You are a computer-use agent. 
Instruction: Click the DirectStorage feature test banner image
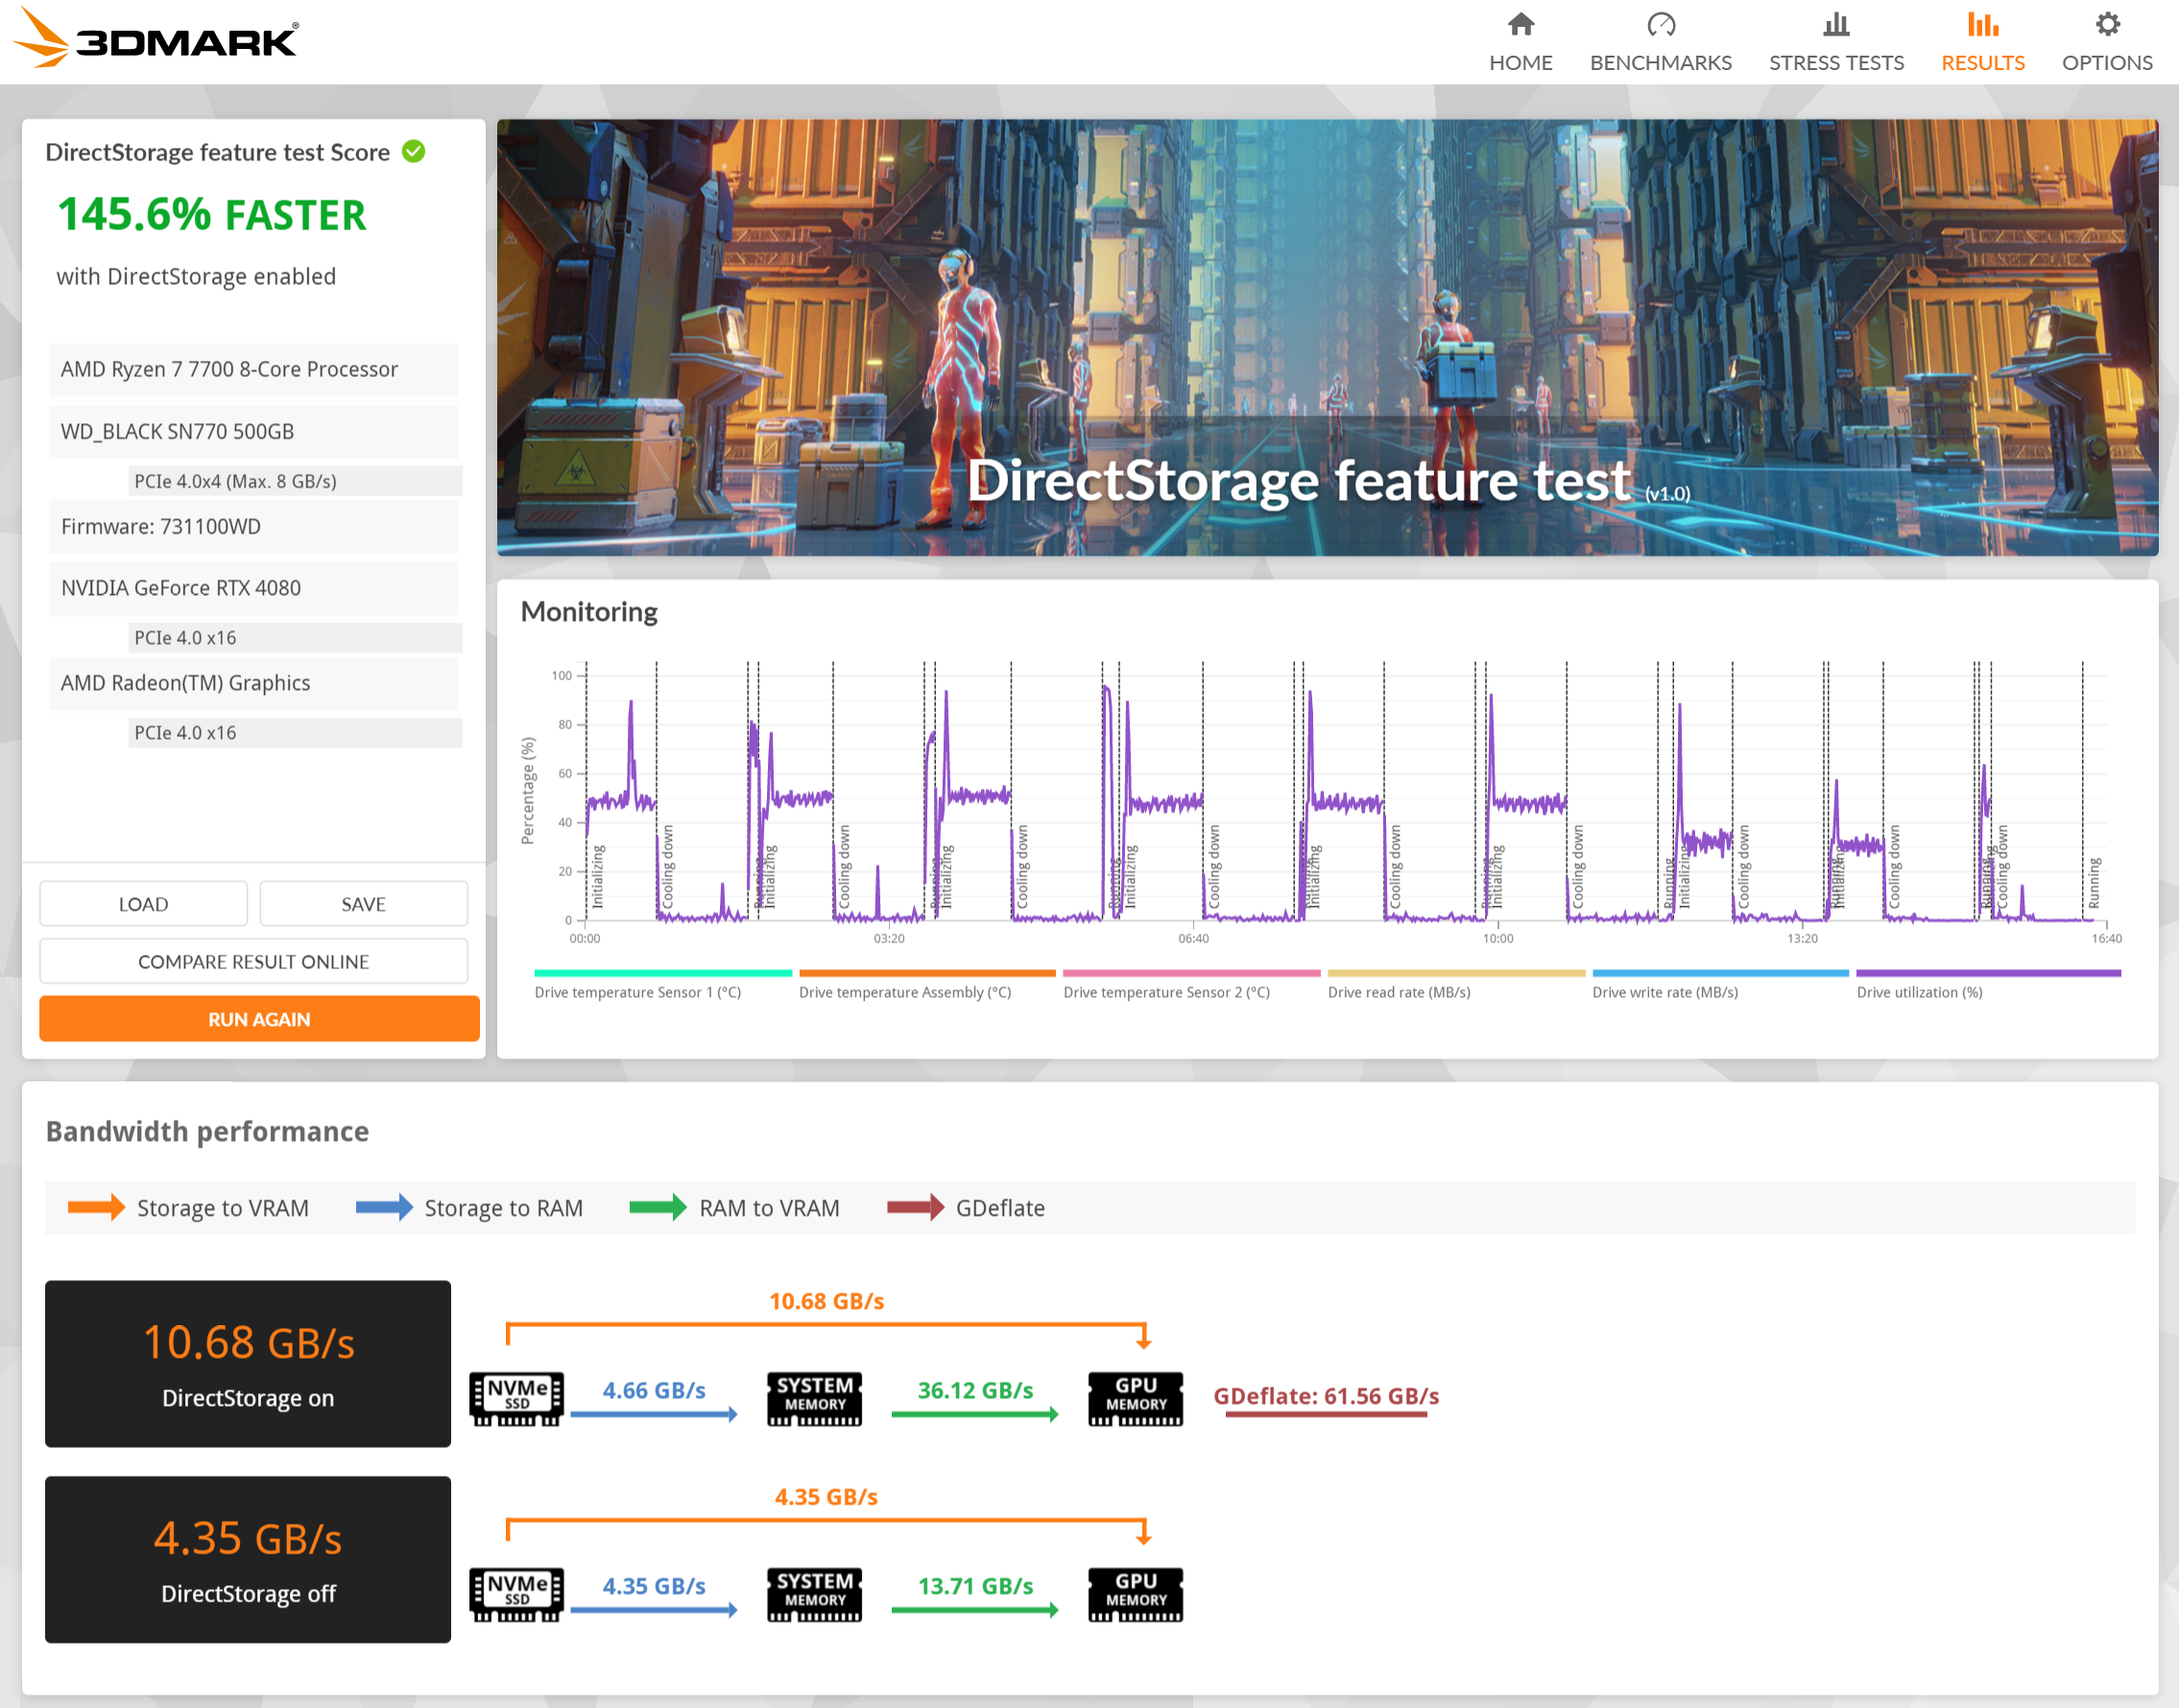pyautogui.click(x=1327, y=337)
